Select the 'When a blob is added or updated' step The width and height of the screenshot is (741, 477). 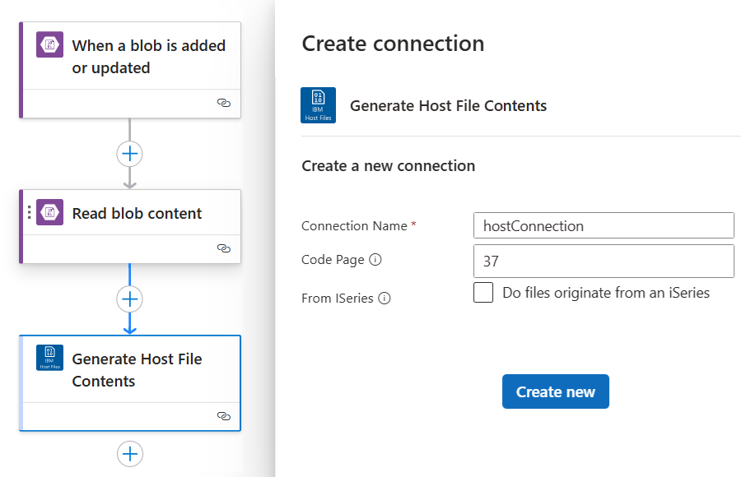tap(148, 58)
